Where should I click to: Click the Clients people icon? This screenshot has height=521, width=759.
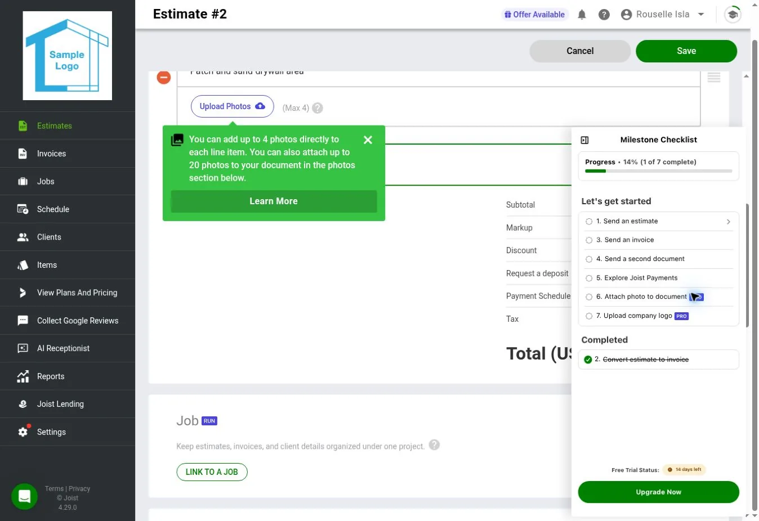click(x=23, y=237)
